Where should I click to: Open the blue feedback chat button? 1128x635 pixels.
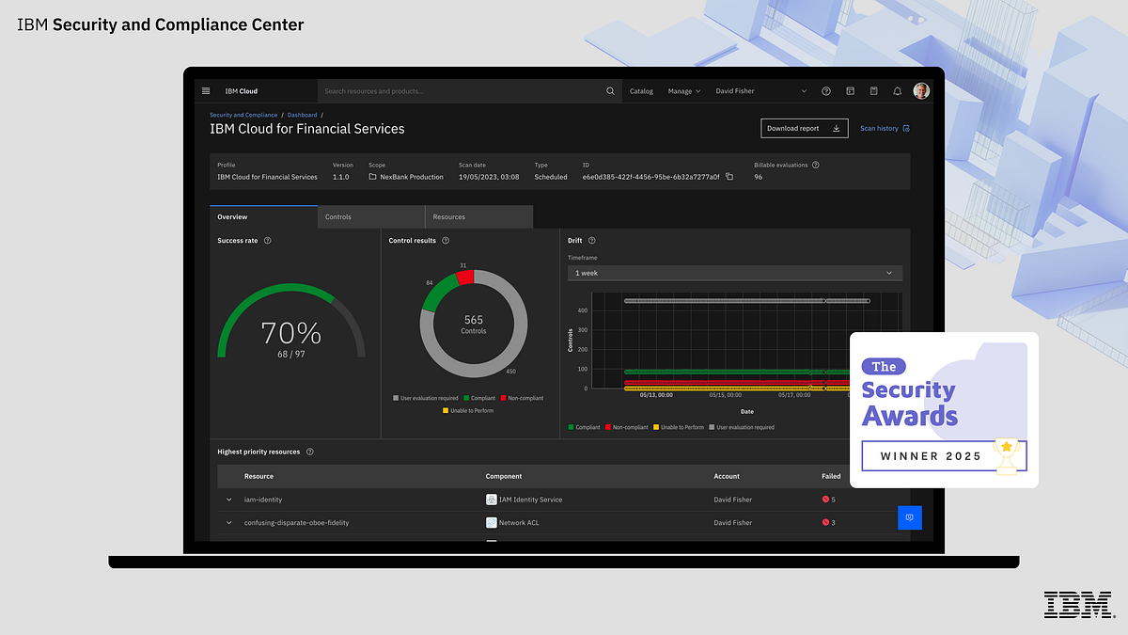910,517
